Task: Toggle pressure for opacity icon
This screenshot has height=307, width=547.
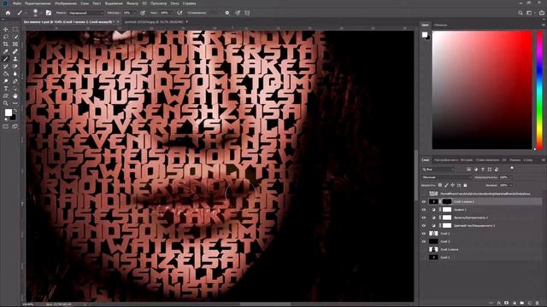Action: tap(143, 13)
